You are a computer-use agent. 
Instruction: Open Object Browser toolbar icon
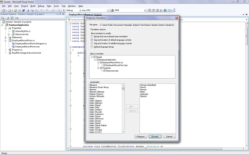157,10
